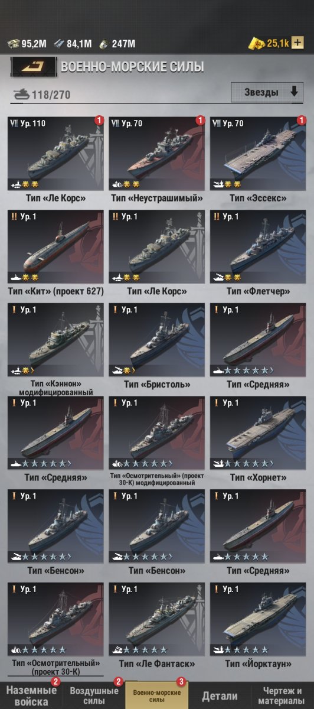Open the Чертеж и материалы tab
Image resolution: width=314 pixels, height=709 pixels.
tap(283, 695)
